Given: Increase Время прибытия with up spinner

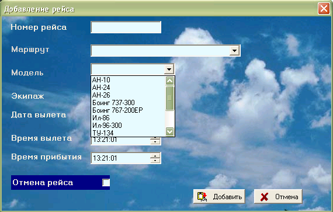Looking at the screenshot, I should tap(155, 156).
